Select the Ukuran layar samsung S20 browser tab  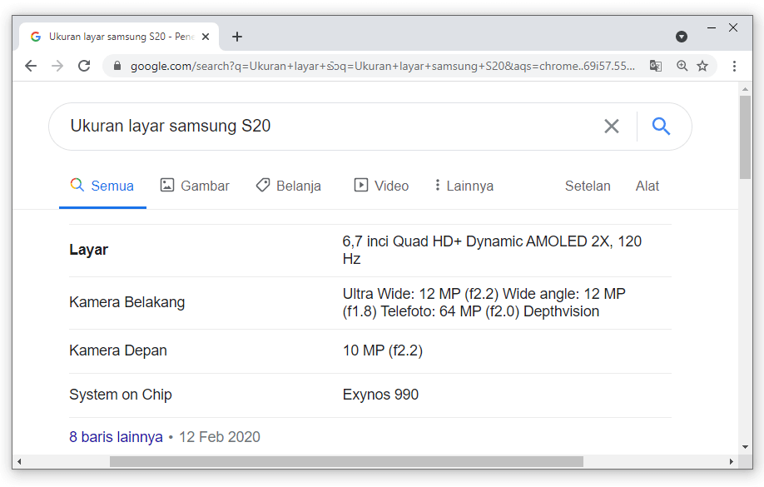[x=119, y=37]
